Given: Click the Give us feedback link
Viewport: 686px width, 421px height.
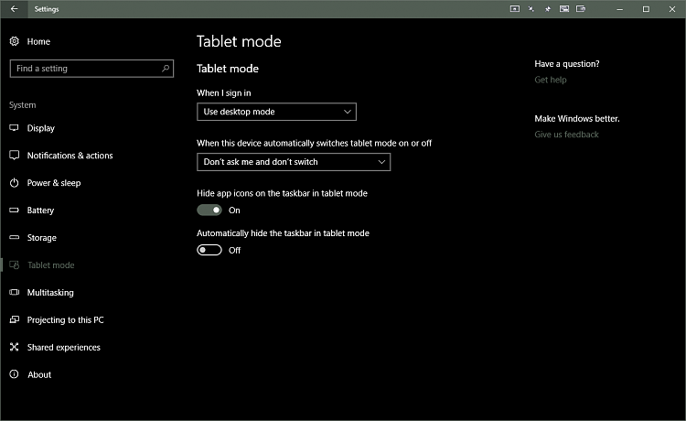Looking at the screenshot, I should tap(567, 135).
